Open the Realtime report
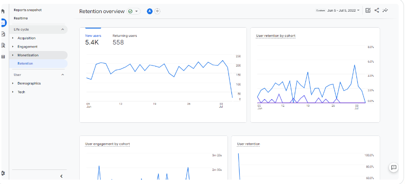This screenshot has width=405, height=184. tap(20, 18)
